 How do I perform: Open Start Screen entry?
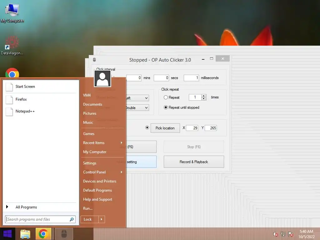[x=41, y=87]
